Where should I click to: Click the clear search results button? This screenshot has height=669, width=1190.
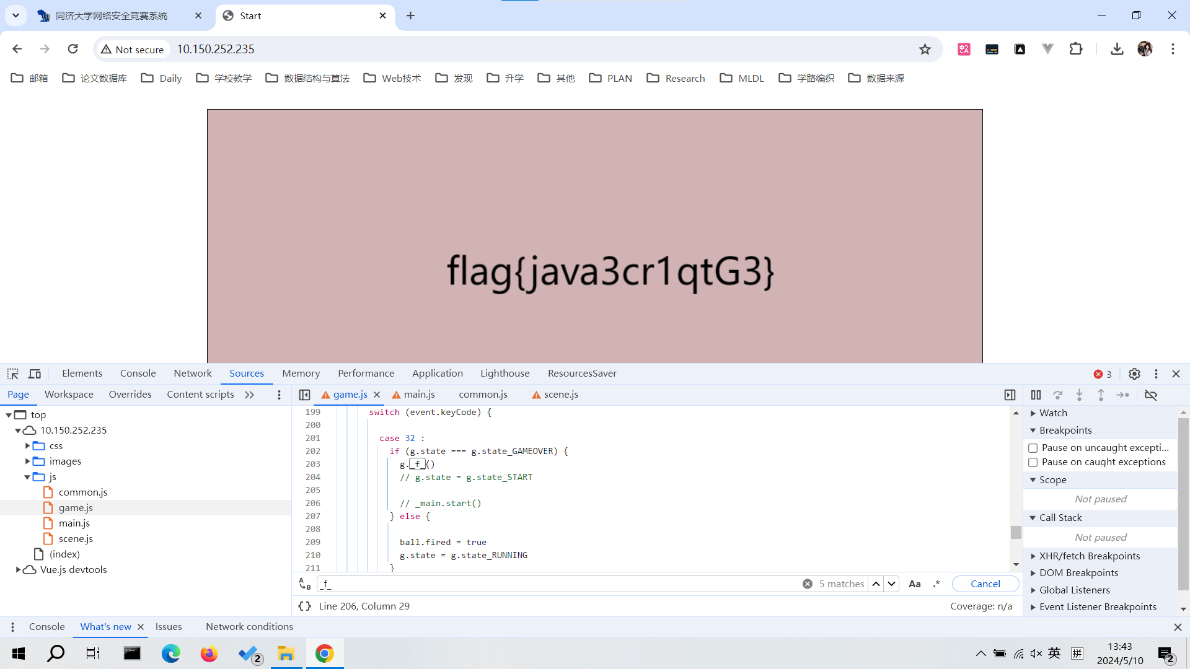[x=808, y=584]
